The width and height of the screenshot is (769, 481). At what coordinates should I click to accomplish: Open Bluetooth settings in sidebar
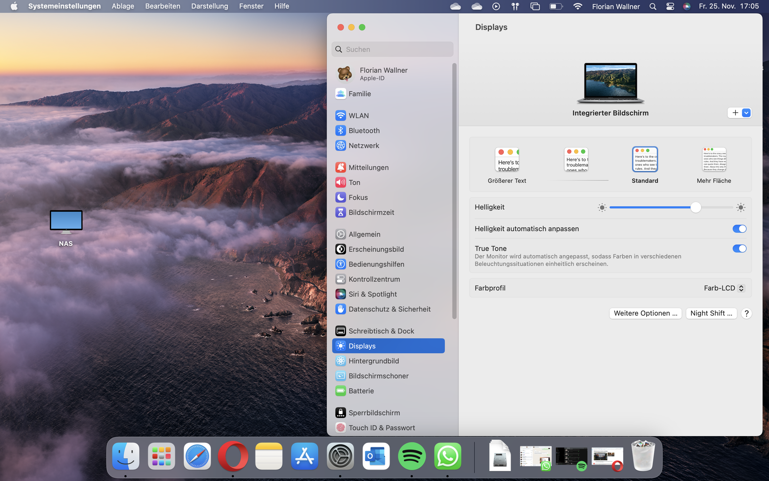(x=364, y=130)
